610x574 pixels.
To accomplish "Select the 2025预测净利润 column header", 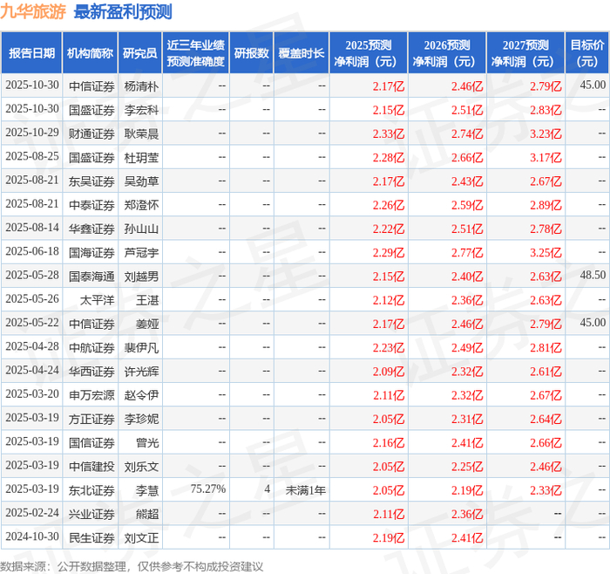I will pos(369,53).
